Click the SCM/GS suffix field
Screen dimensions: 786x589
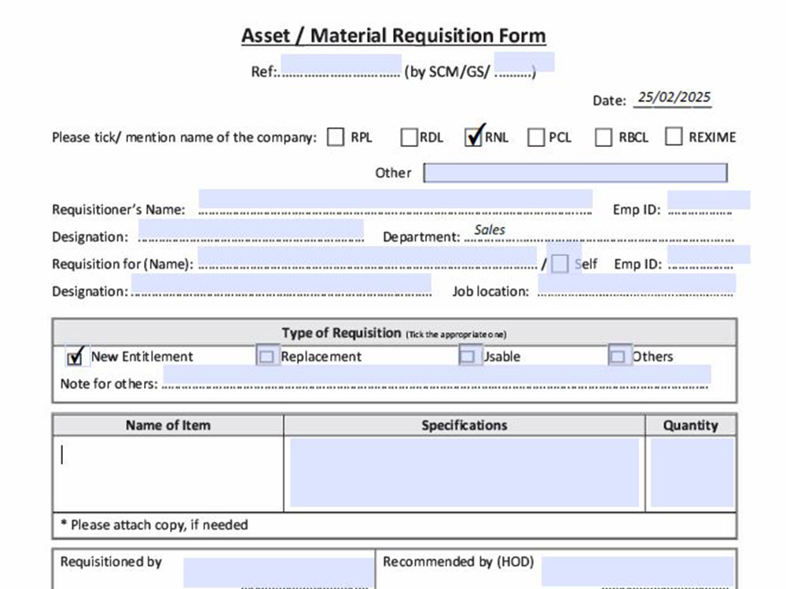[x=523, y=63]
